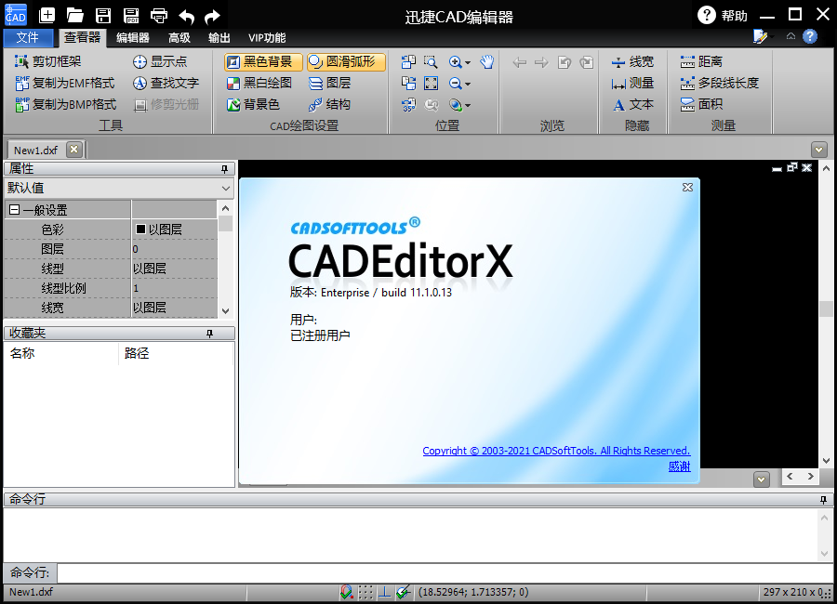Open the VIP功能 tab
This screenshot has width=837, height=604.
coord(267,38)
